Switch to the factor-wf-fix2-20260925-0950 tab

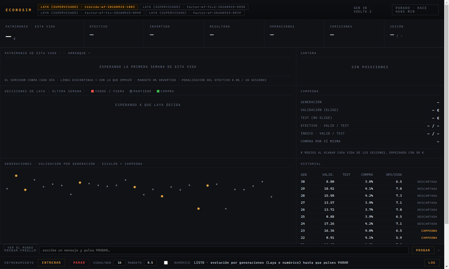(x=194, y=7)
